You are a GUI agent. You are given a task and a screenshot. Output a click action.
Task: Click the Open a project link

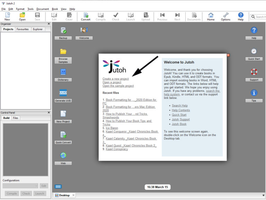point(112,82)
